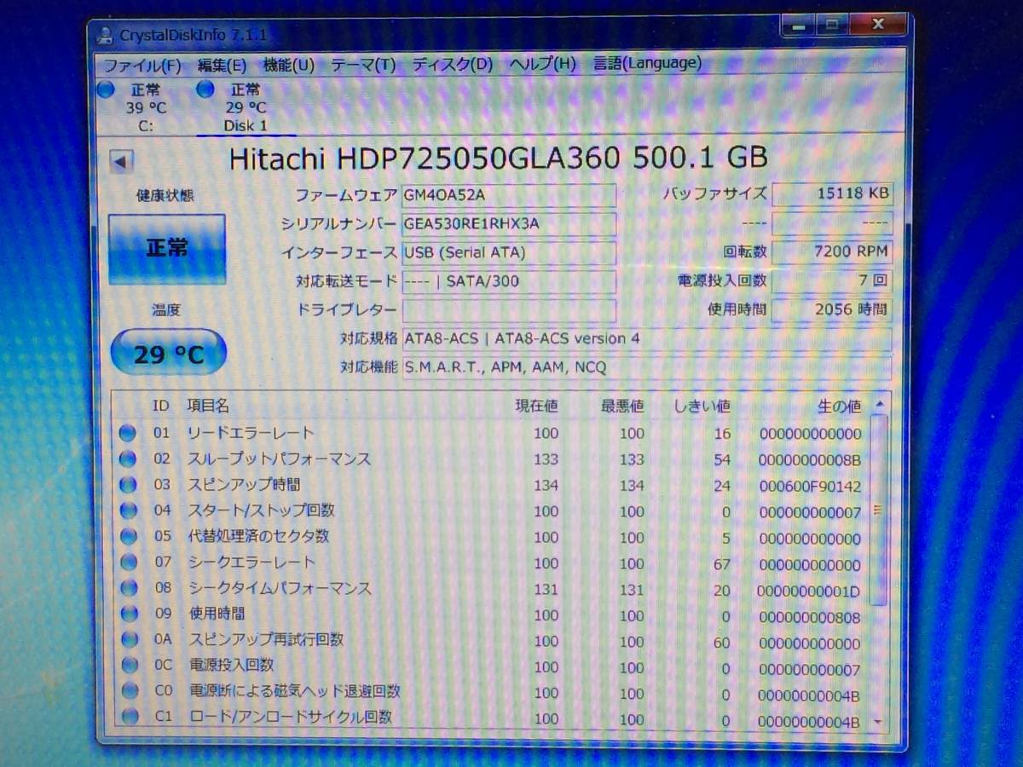Click the serial number field GEA530RE1RHX3A

tap(509, 224)
